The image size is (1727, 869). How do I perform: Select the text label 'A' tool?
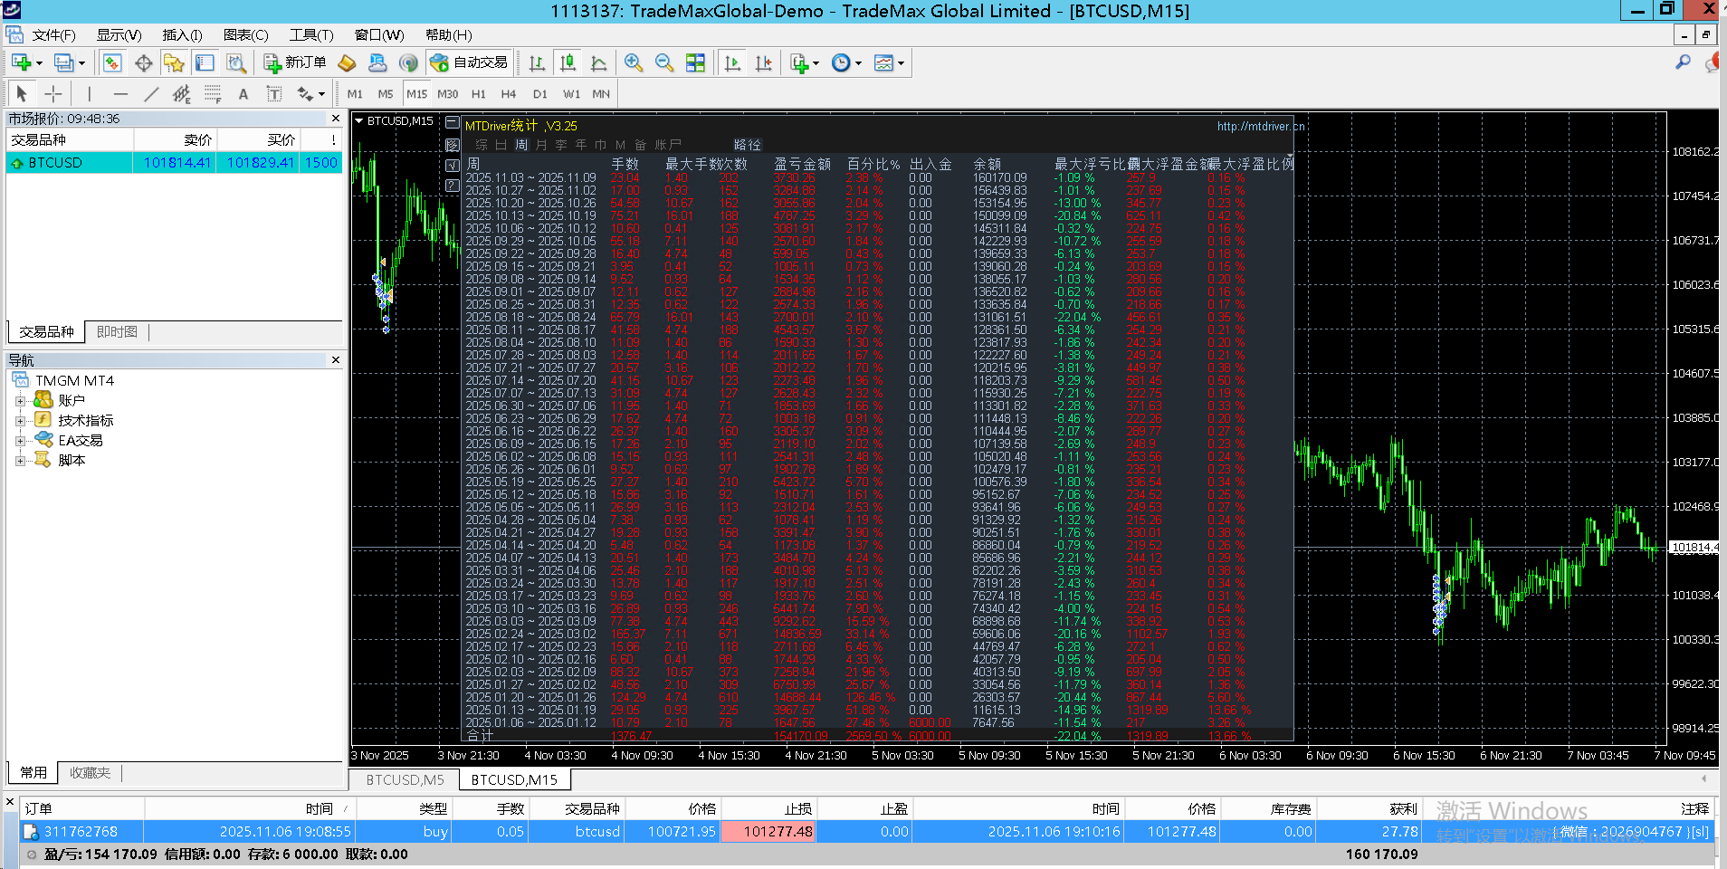[x=243, y=94]
